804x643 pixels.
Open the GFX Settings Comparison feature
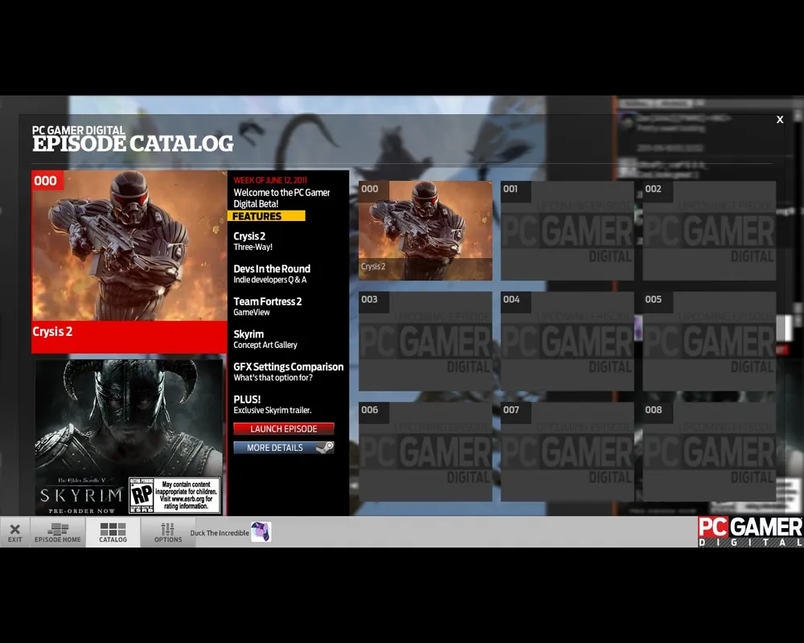click(x=288, y=371)
